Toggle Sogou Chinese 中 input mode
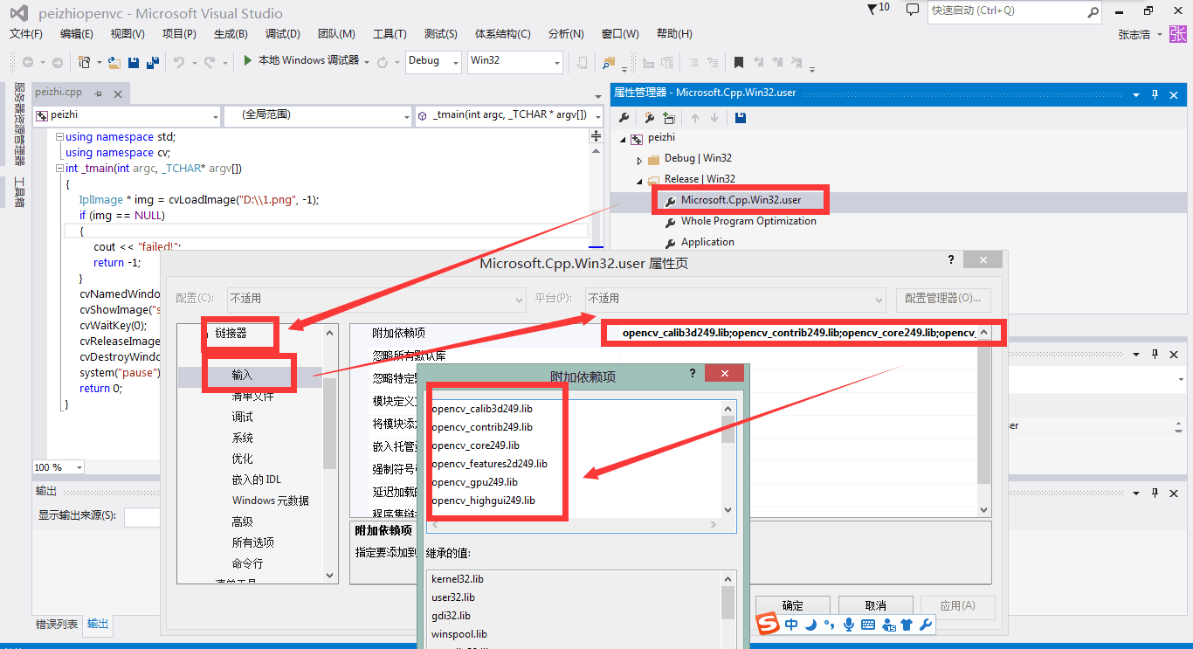The height and width of the screenshot is (649, 1193). point(791,625)
